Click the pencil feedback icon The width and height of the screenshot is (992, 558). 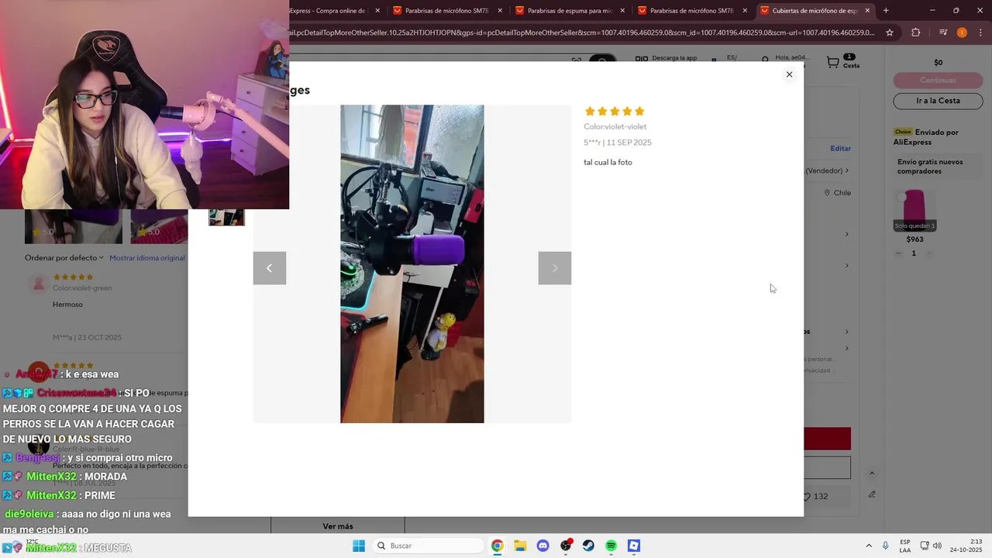point(872,494)
